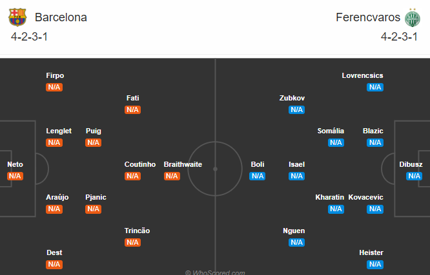430x275 pixels.
Task: Select player Heister on the pitch
Action: pos(371,252)
